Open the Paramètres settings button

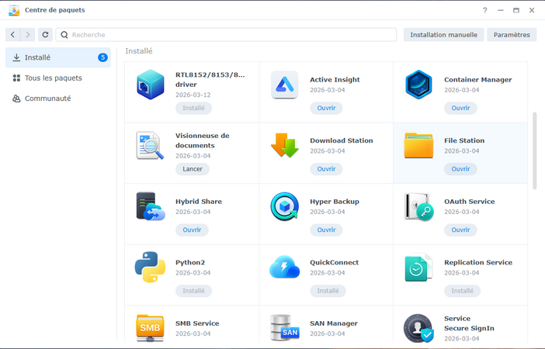coord(512,35)
